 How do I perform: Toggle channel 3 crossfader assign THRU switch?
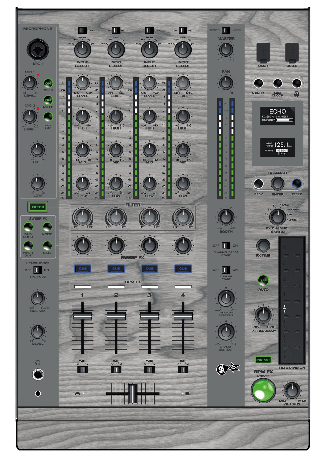click(x=150, y=370)
